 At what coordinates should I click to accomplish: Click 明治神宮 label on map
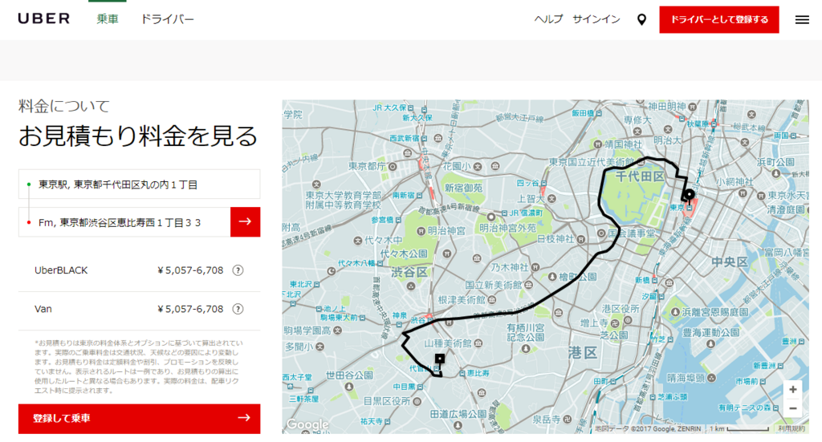[446, 230]
